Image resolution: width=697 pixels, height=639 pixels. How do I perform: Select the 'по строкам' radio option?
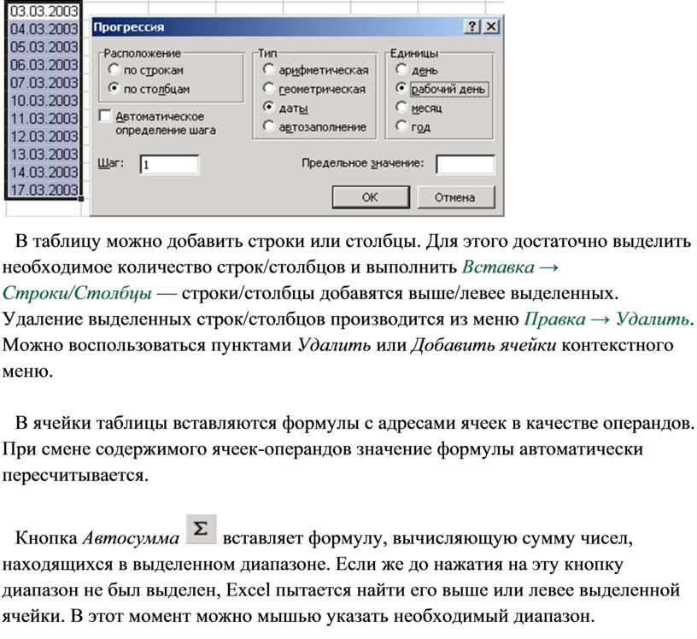click(x=114, y=70)
